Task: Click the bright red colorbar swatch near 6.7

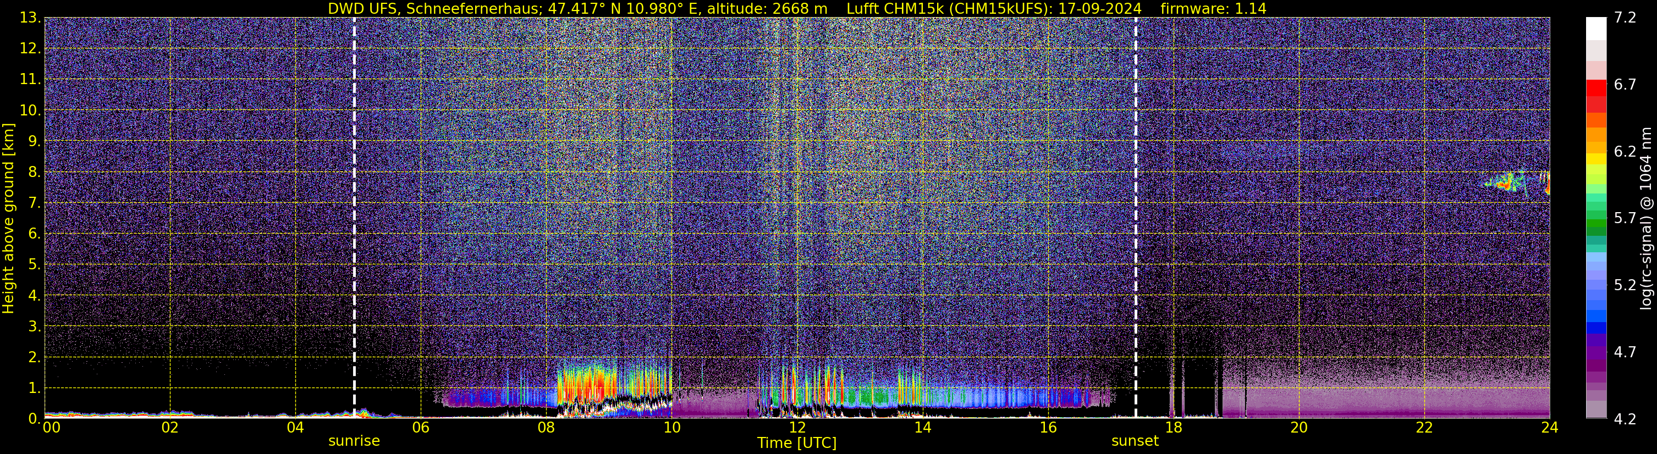Action: [x=1596, y=87]
